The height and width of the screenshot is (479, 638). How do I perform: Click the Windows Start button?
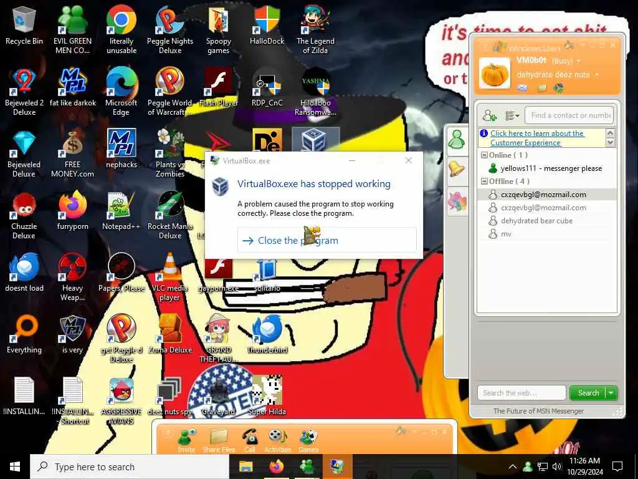15,467
